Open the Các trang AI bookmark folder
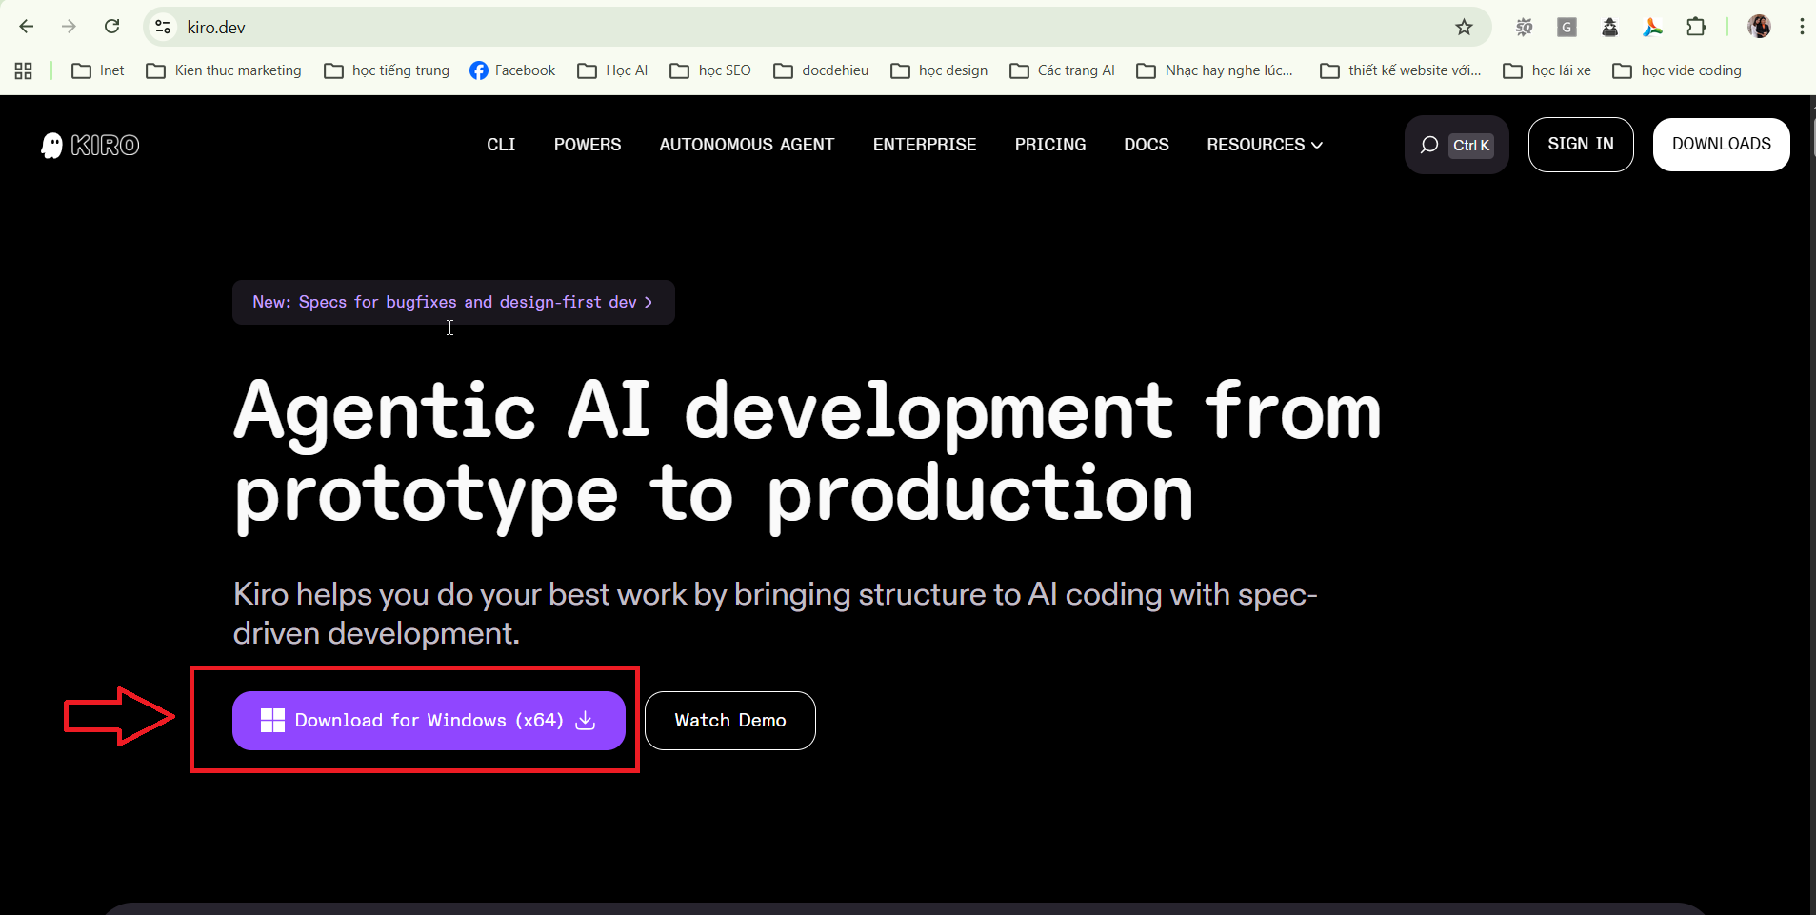This screenshot has width=1816, height=915. (1062, 70)
